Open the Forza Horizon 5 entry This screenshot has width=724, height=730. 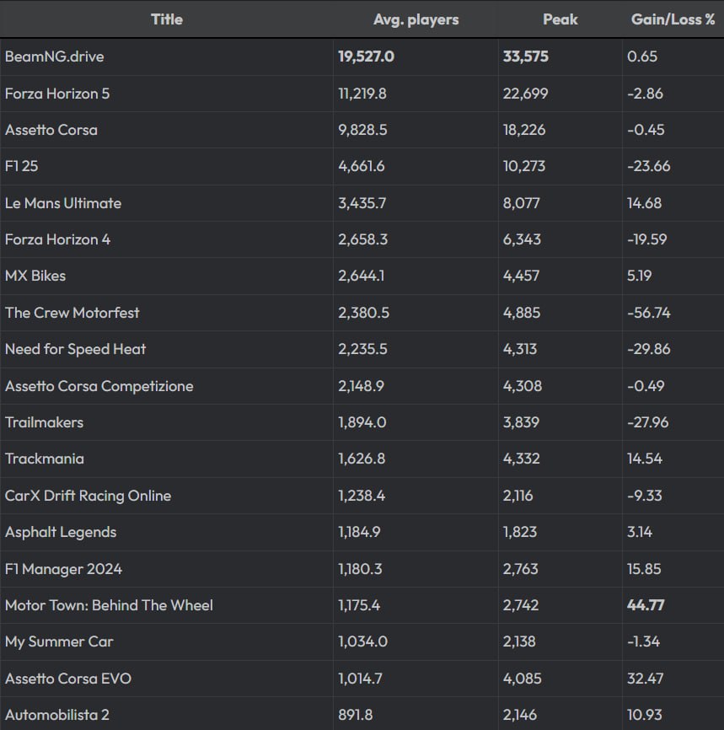click(57, 94)
